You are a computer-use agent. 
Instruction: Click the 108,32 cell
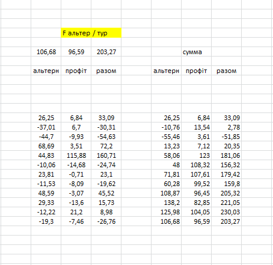click(x=196, y=165)
